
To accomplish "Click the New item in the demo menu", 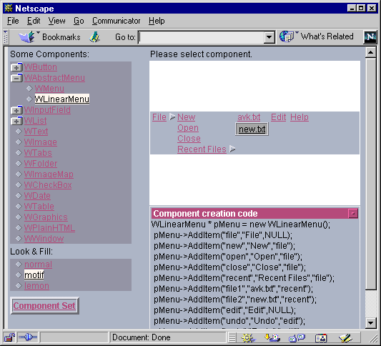I will pos(186,117).
